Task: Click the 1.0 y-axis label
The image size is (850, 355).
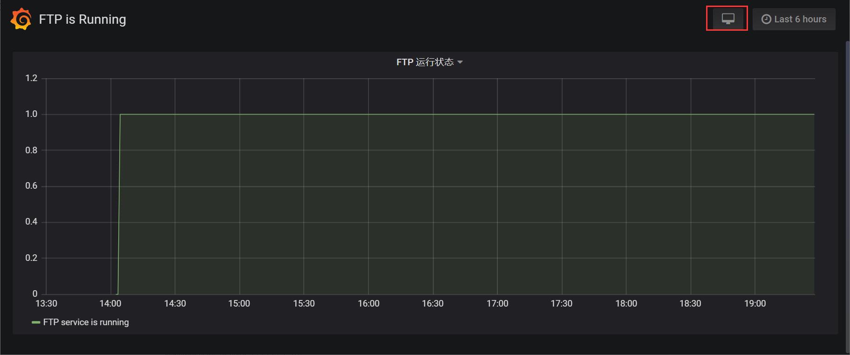Action: pyautogui.click(x=31, y=114)
